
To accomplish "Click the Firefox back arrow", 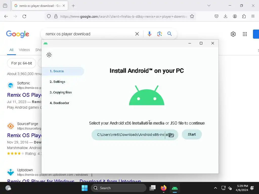I will click(6, 16).
